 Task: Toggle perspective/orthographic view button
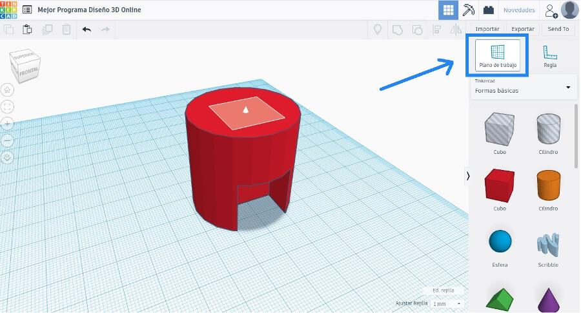pos(7,156)
